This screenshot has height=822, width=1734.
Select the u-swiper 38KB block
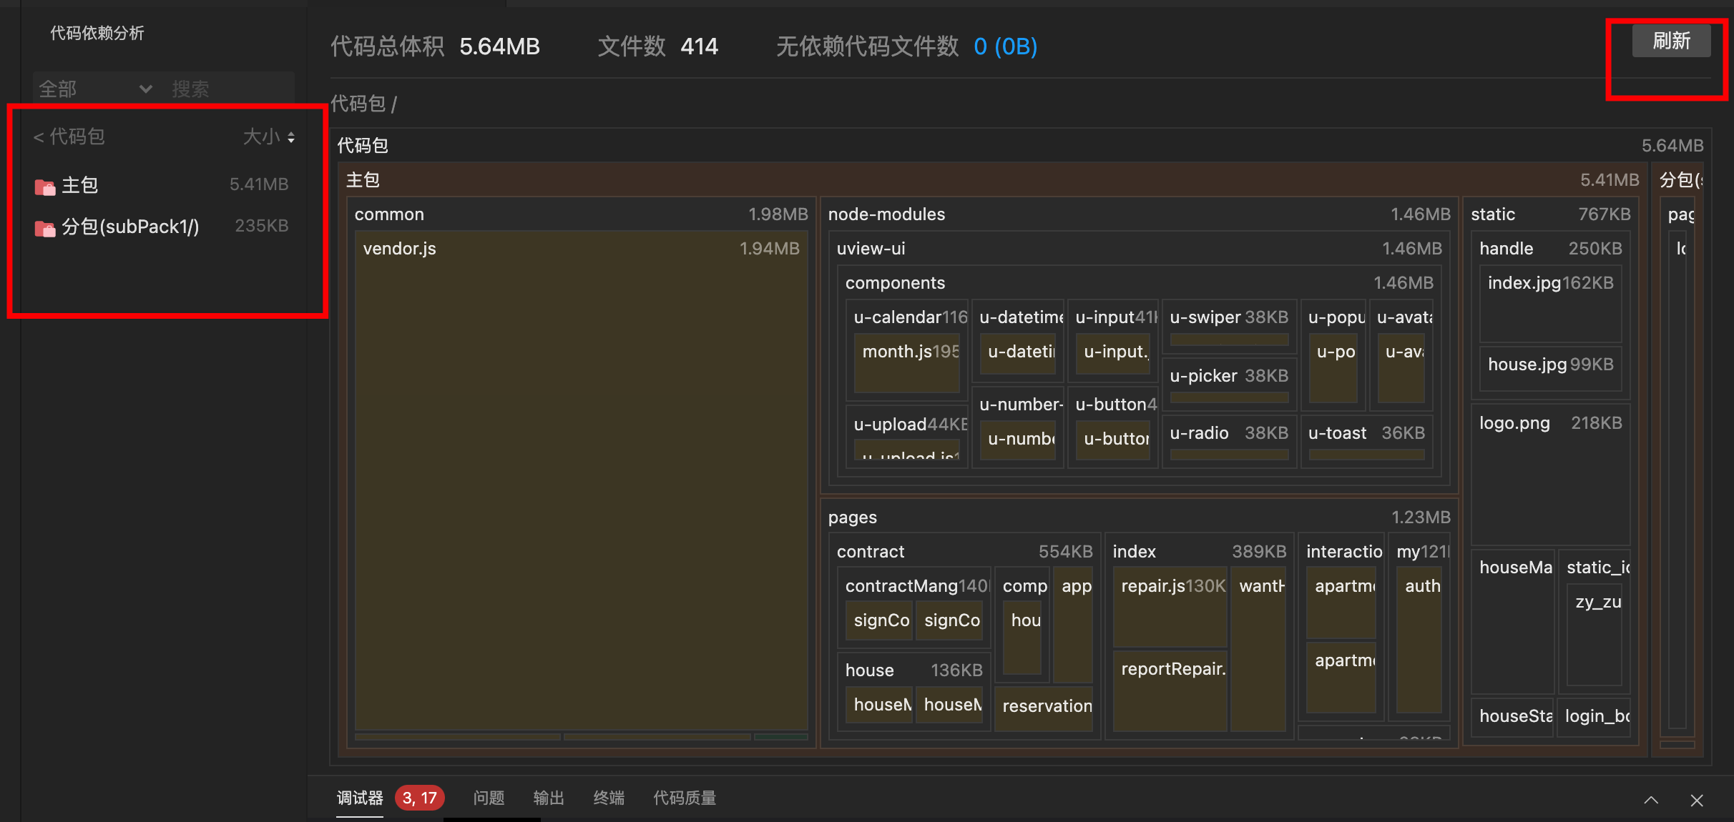point(1229,327)
